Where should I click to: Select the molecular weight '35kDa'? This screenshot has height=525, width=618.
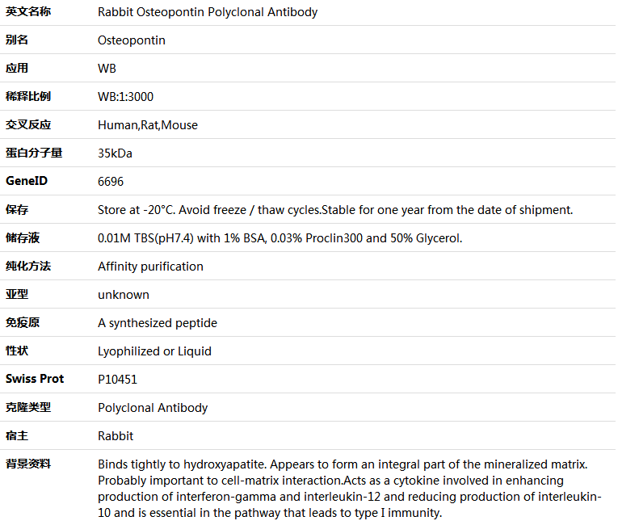[x=115, y=153]
